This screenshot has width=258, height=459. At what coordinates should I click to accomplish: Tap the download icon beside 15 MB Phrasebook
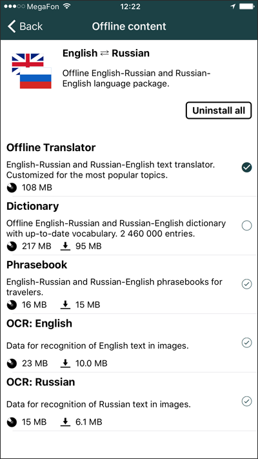(x=66, y=305)
